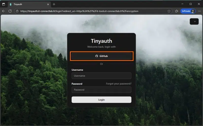
Task: Close the Tinyauth tab
Action: [x=48, y=4]
